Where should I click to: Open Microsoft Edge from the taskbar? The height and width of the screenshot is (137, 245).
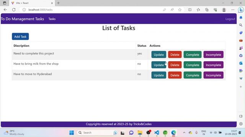173,133
